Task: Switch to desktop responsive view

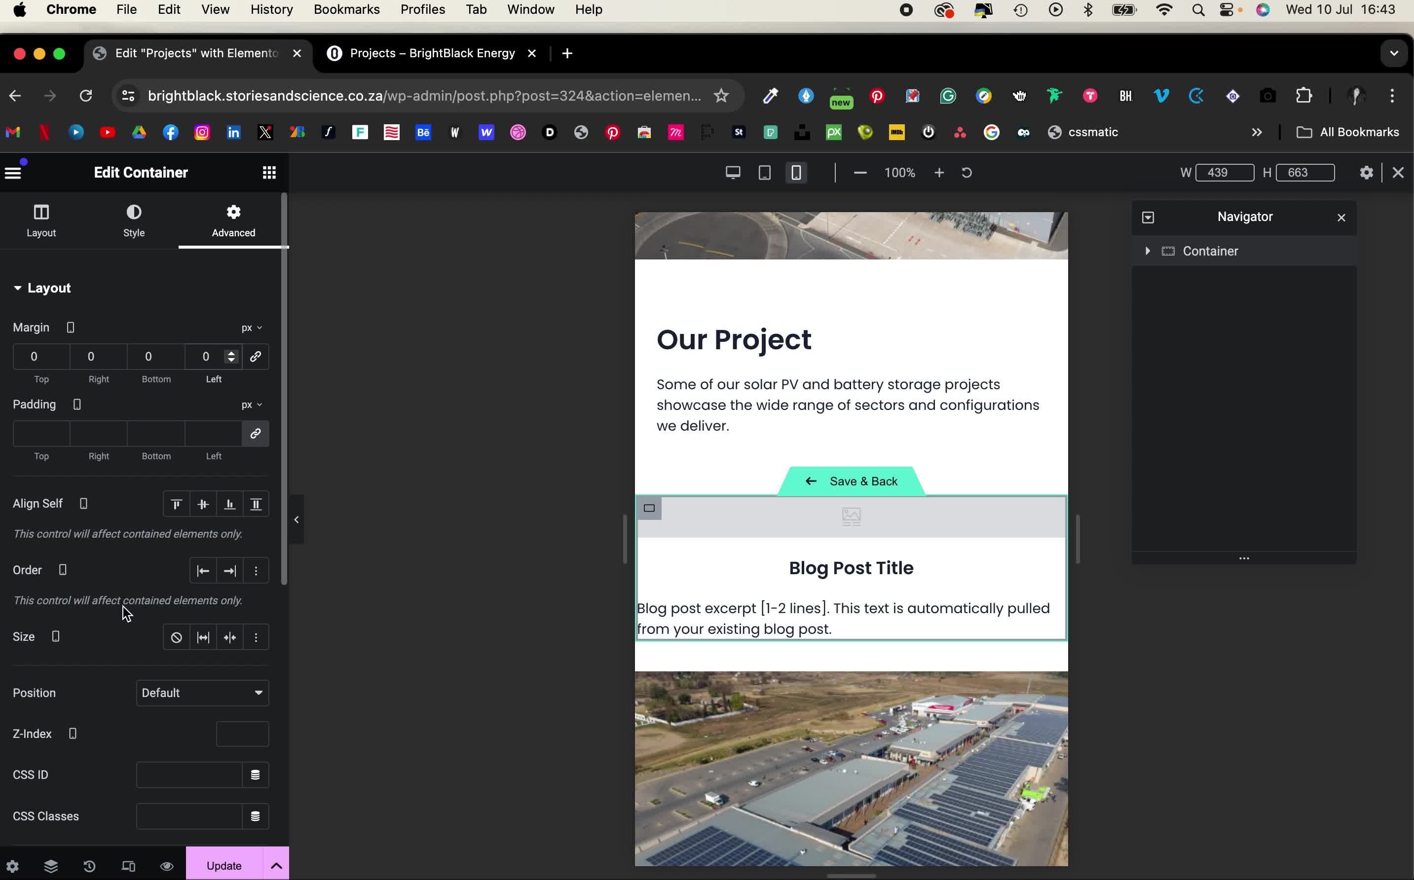Action: point(733,173)
